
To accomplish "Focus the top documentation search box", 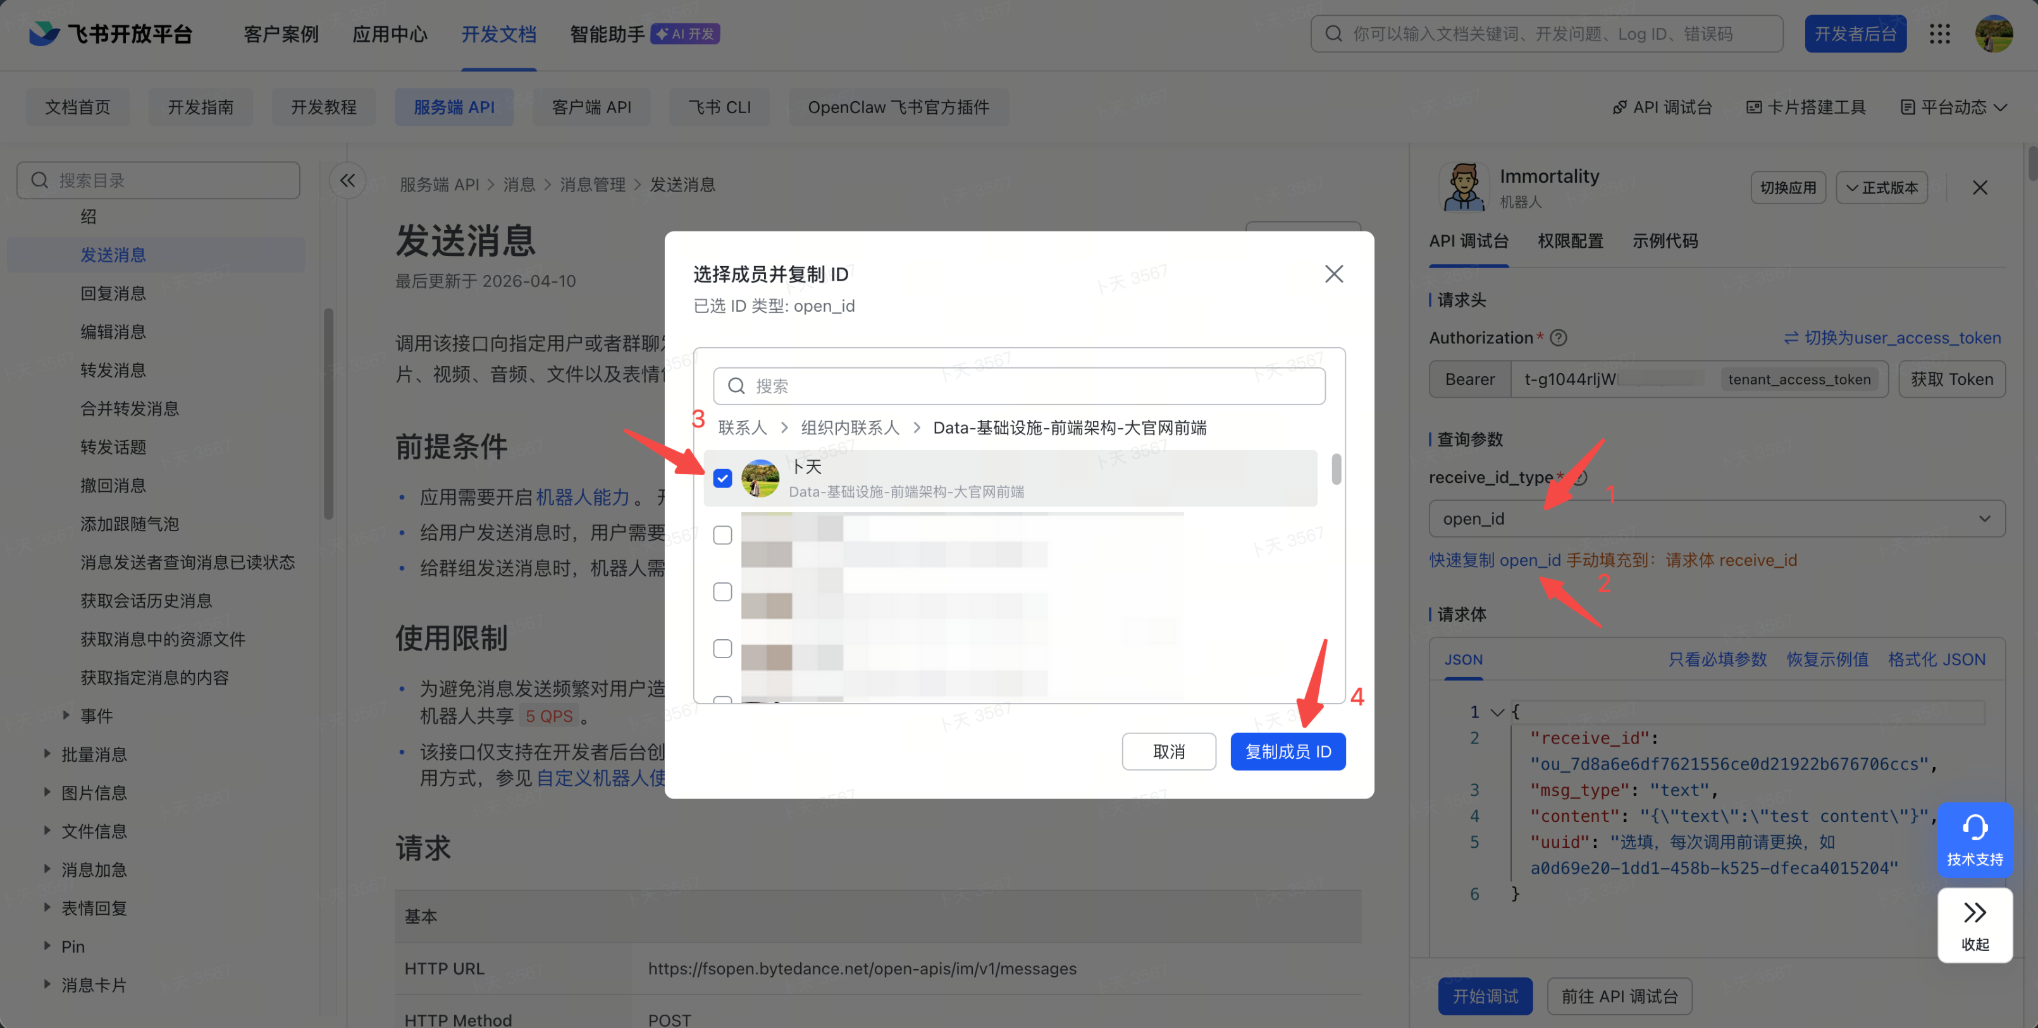I will click(x=1547, y=34).
